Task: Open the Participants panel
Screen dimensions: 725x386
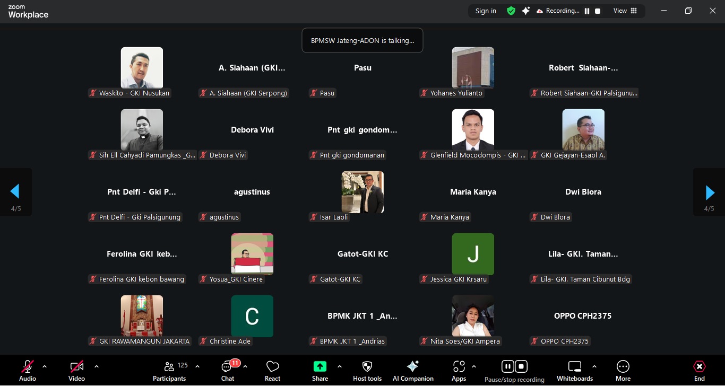Action: [x=169, y=370]
